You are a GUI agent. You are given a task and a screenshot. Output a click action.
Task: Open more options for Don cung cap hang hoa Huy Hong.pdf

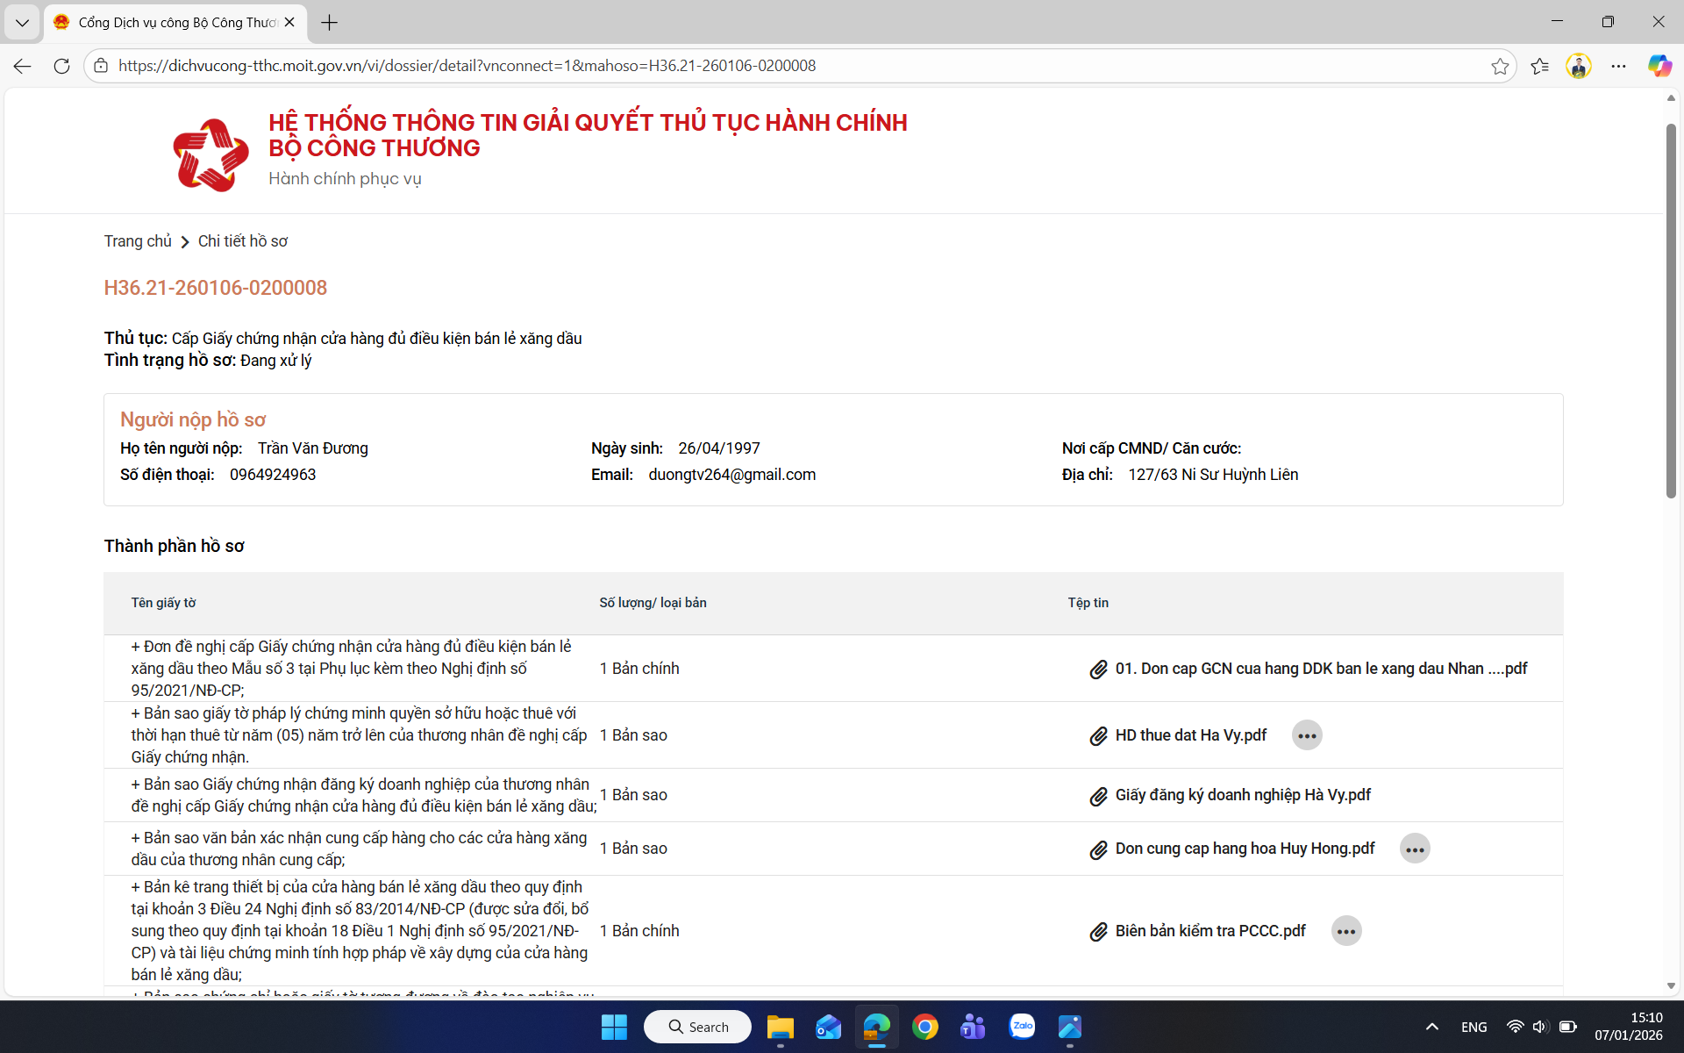1414,849
